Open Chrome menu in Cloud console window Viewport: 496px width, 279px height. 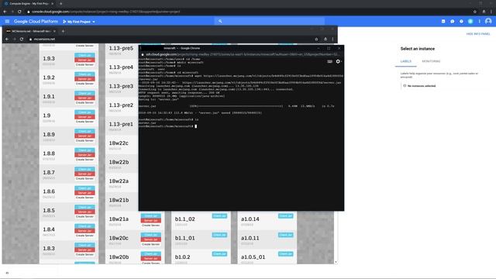[491, 12]
